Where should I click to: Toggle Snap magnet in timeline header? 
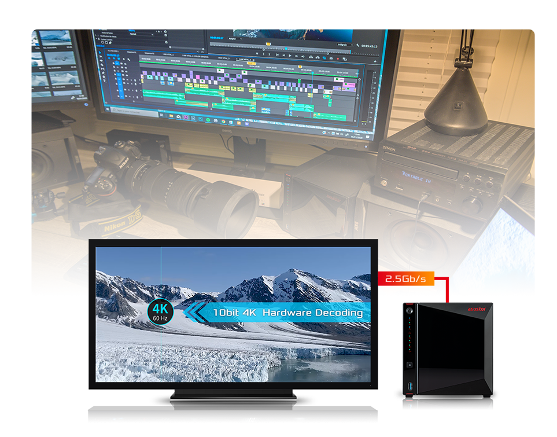(114, 58)
